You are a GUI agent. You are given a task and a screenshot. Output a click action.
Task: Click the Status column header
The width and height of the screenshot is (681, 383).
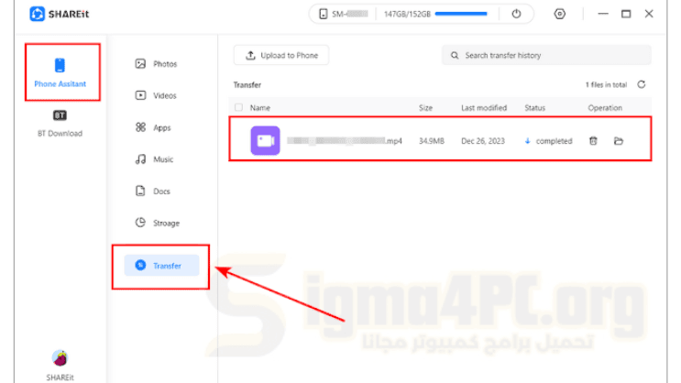pyautogui.click(x=534, y=108)
